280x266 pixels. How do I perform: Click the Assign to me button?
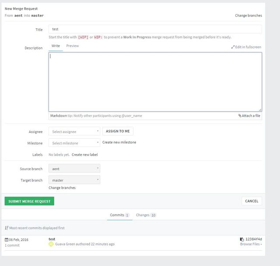point(118,131)
